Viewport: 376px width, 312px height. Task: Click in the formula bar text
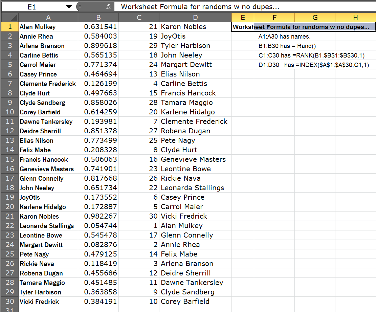tap(200, 7)
